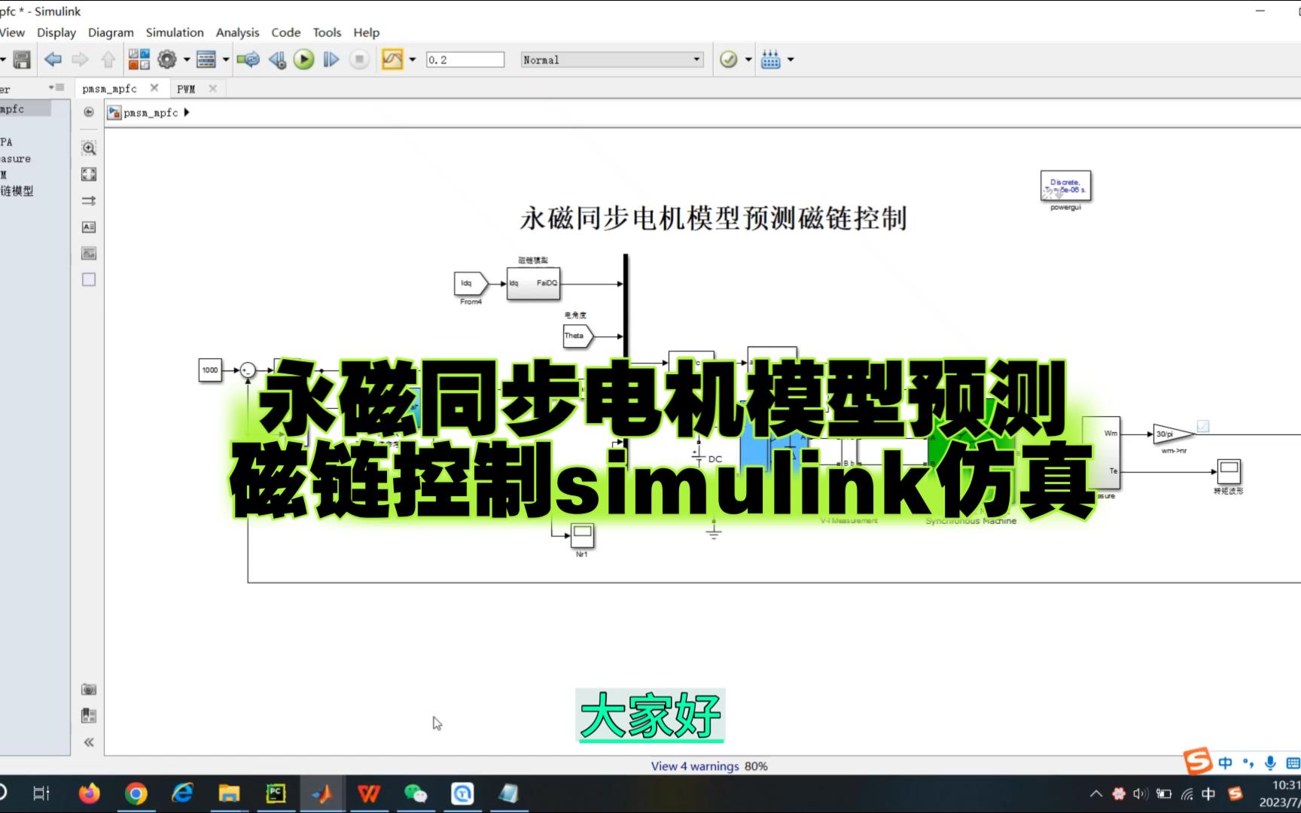1301x813 pixels.
Task: Open the Simulation menu
Action: click(175, 32)
